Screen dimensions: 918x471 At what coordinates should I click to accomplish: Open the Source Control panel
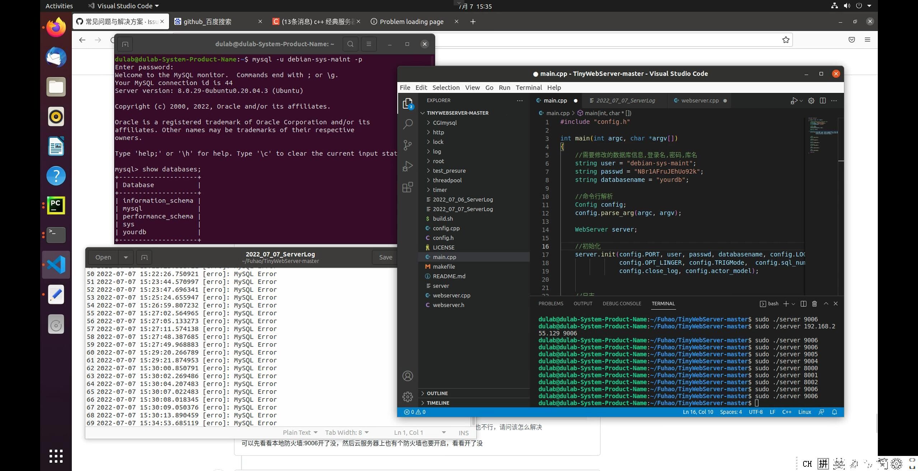408,145
